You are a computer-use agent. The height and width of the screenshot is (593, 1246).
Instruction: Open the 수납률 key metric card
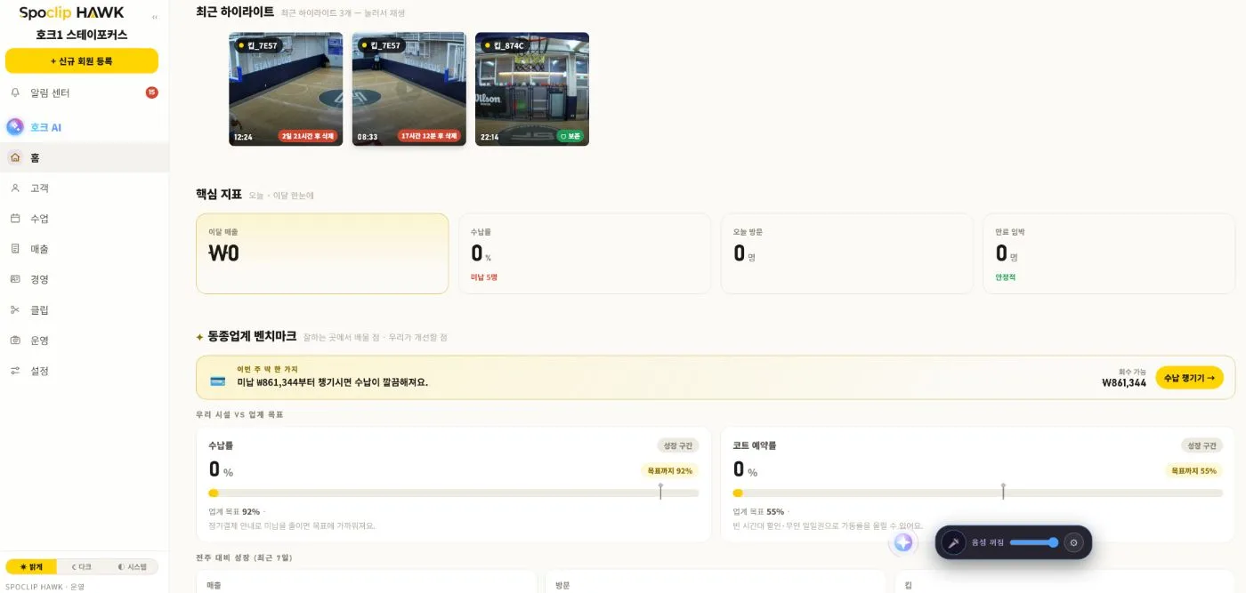tap(585, 253)
